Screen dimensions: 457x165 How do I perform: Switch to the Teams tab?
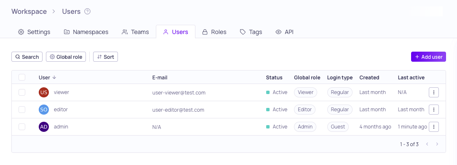pyautogui.click(x=135, y=32)
